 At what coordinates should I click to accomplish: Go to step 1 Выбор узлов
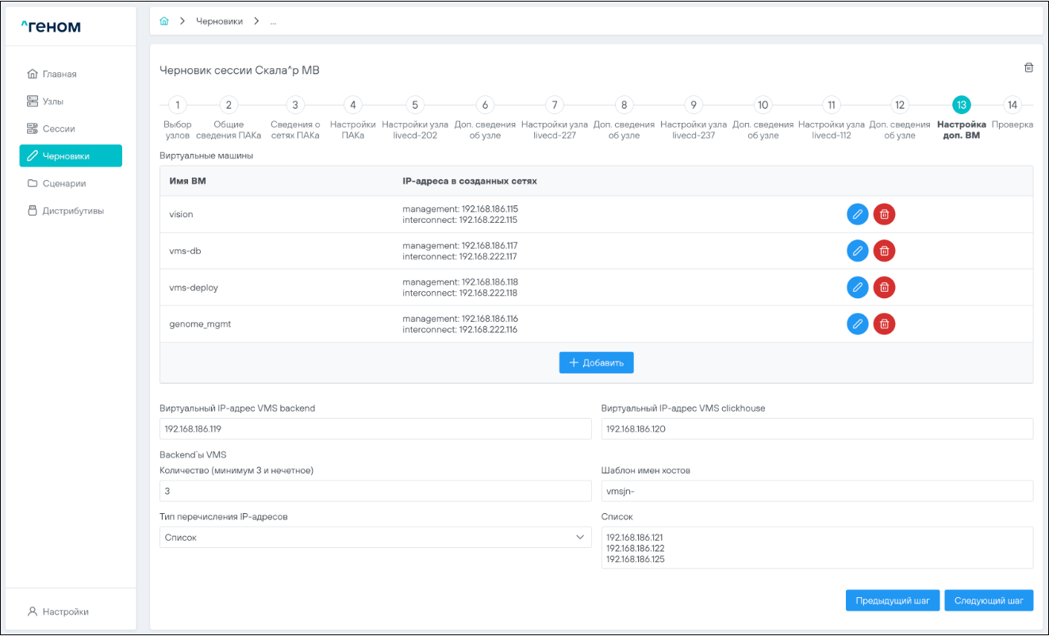(x=178, y=105)
